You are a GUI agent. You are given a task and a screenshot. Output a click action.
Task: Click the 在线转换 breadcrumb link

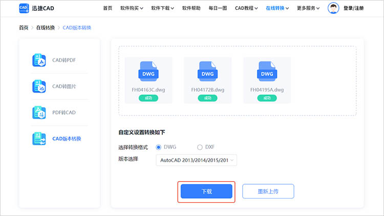click(46, 28)
